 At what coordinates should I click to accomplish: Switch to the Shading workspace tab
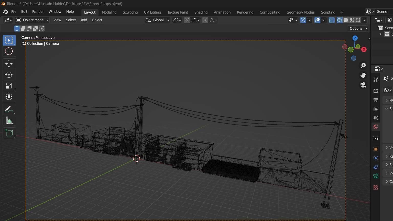tap(201, 12)
